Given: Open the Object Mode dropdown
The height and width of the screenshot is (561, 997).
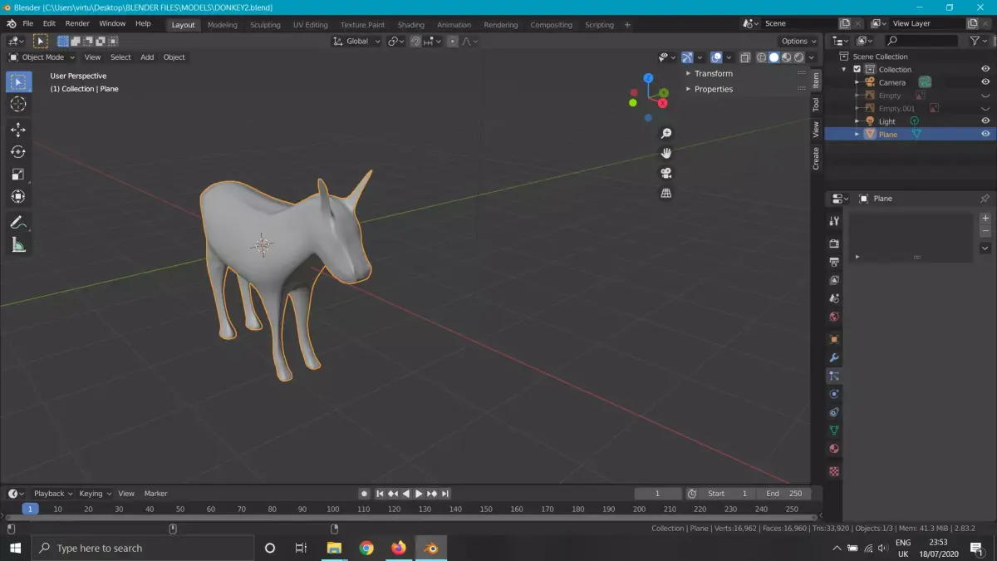Looking at the screenshot, I should point(42,57).
